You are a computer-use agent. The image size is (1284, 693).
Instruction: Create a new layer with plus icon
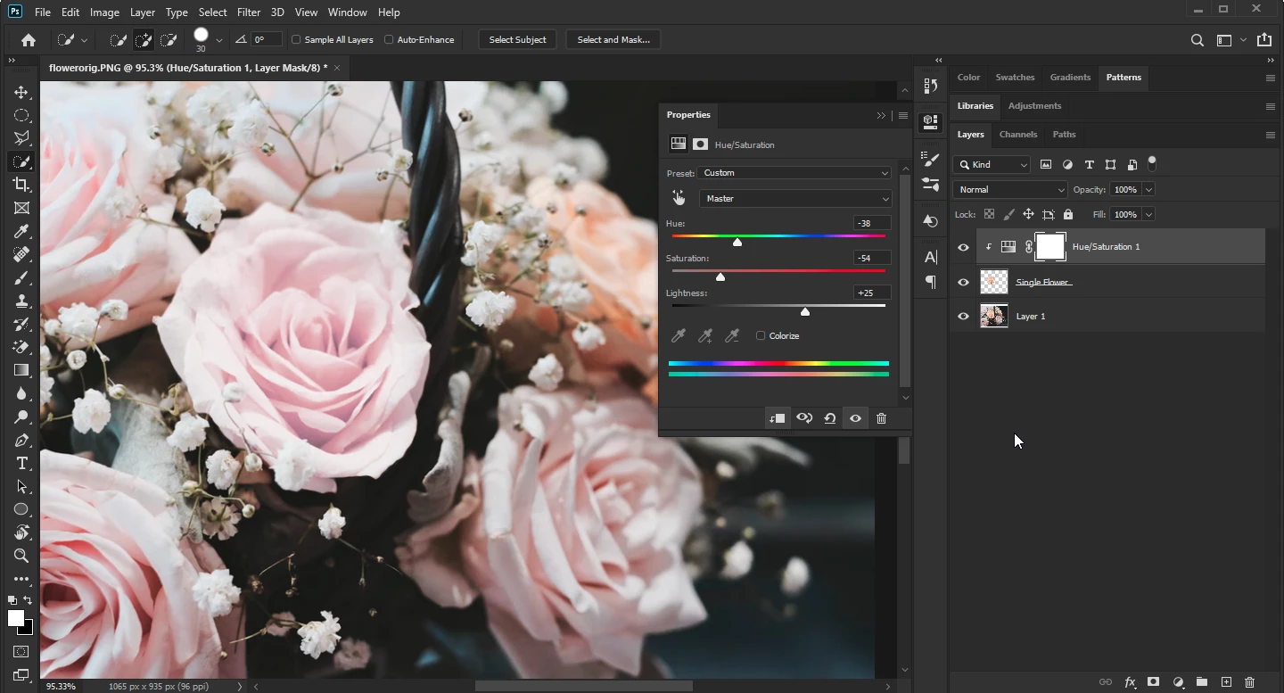(x=1226, y=682)
